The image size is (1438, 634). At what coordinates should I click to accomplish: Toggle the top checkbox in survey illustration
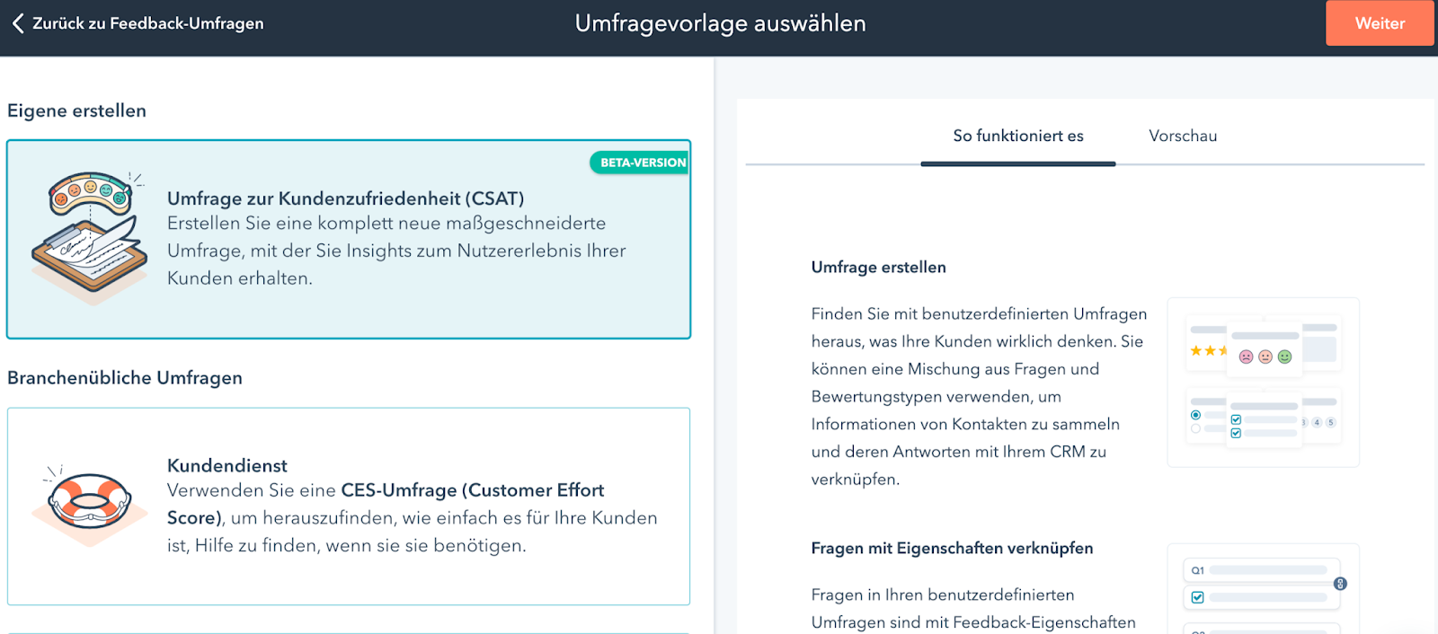click(x=1236, y=419)
